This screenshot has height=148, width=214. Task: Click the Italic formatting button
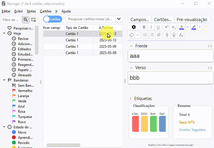(151, 27)
